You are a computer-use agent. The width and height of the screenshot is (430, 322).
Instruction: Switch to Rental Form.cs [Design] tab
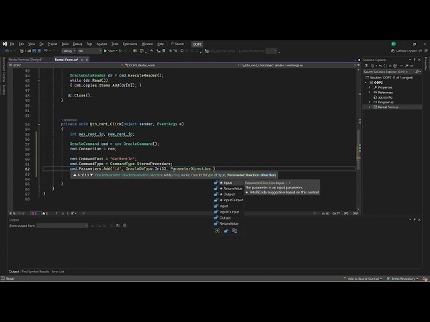[26, 60]
